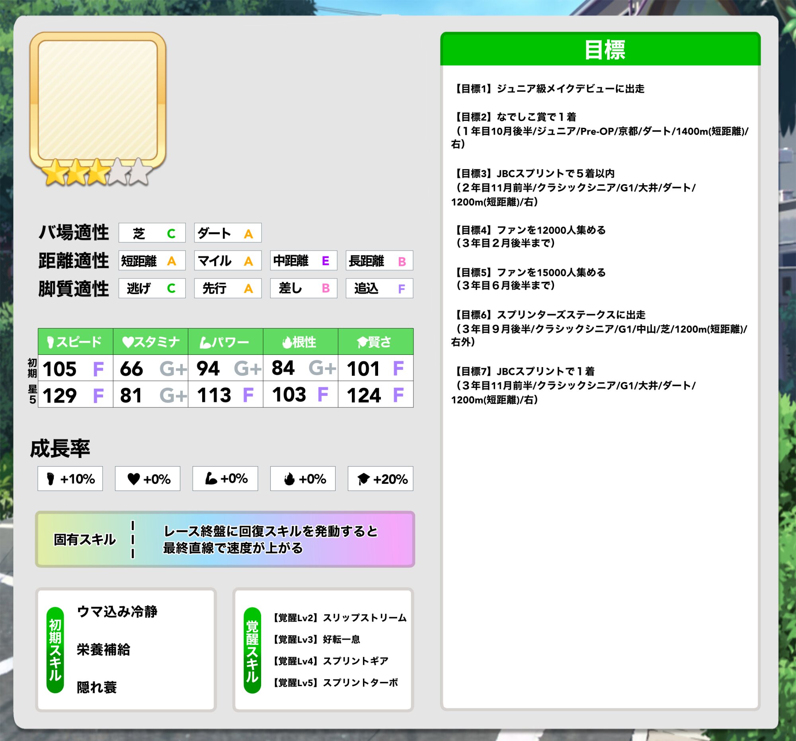Click 【目標4】ファンを12000人集める

[x=529, y=230]
